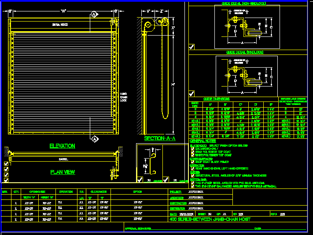The height and width of the screenshot is (235, 313).
Task: Click the GENERAL NOTES heading
Action: pyautogui.click(x=203, y=141)
